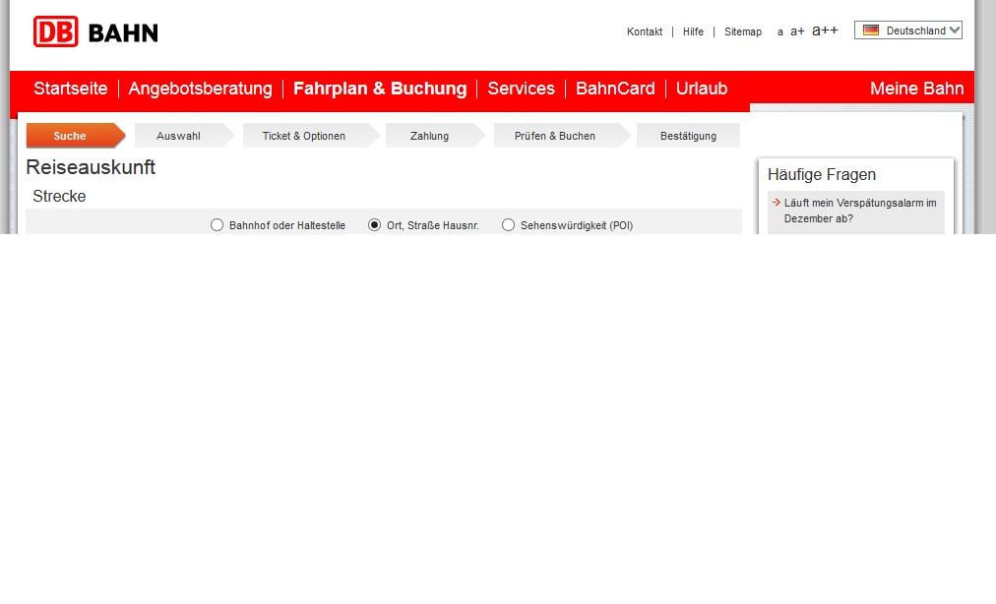Set largest font size 'a++'

point(825,30)
